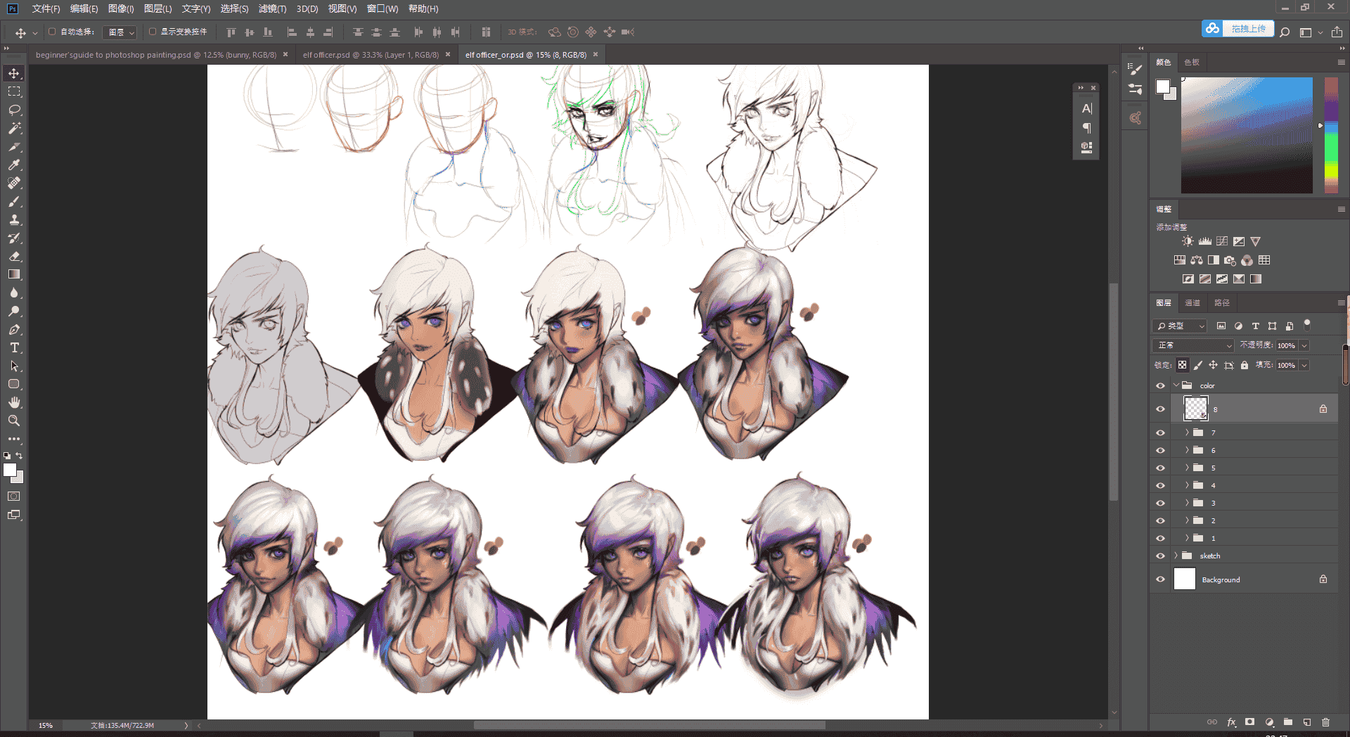Select the Eyedropper tool

[x=14, y=165]
